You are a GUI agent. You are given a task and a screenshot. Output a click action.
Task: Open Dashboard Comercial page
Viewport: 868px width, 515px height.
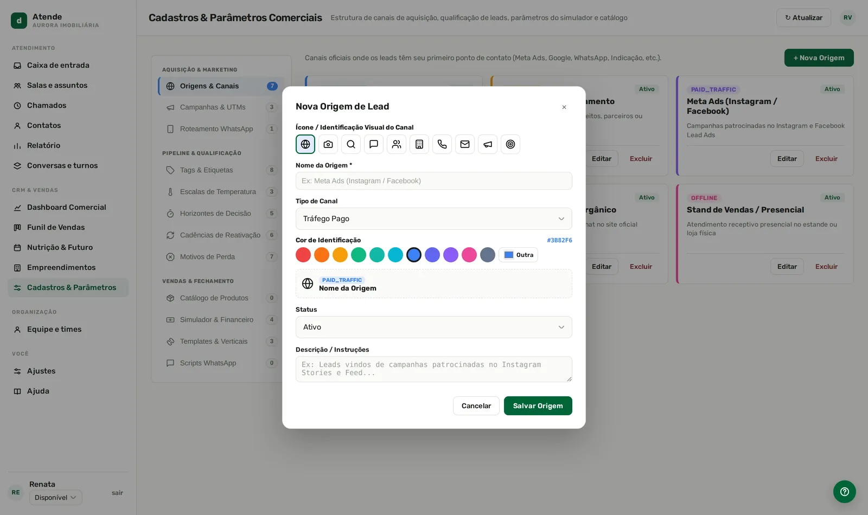68,207
